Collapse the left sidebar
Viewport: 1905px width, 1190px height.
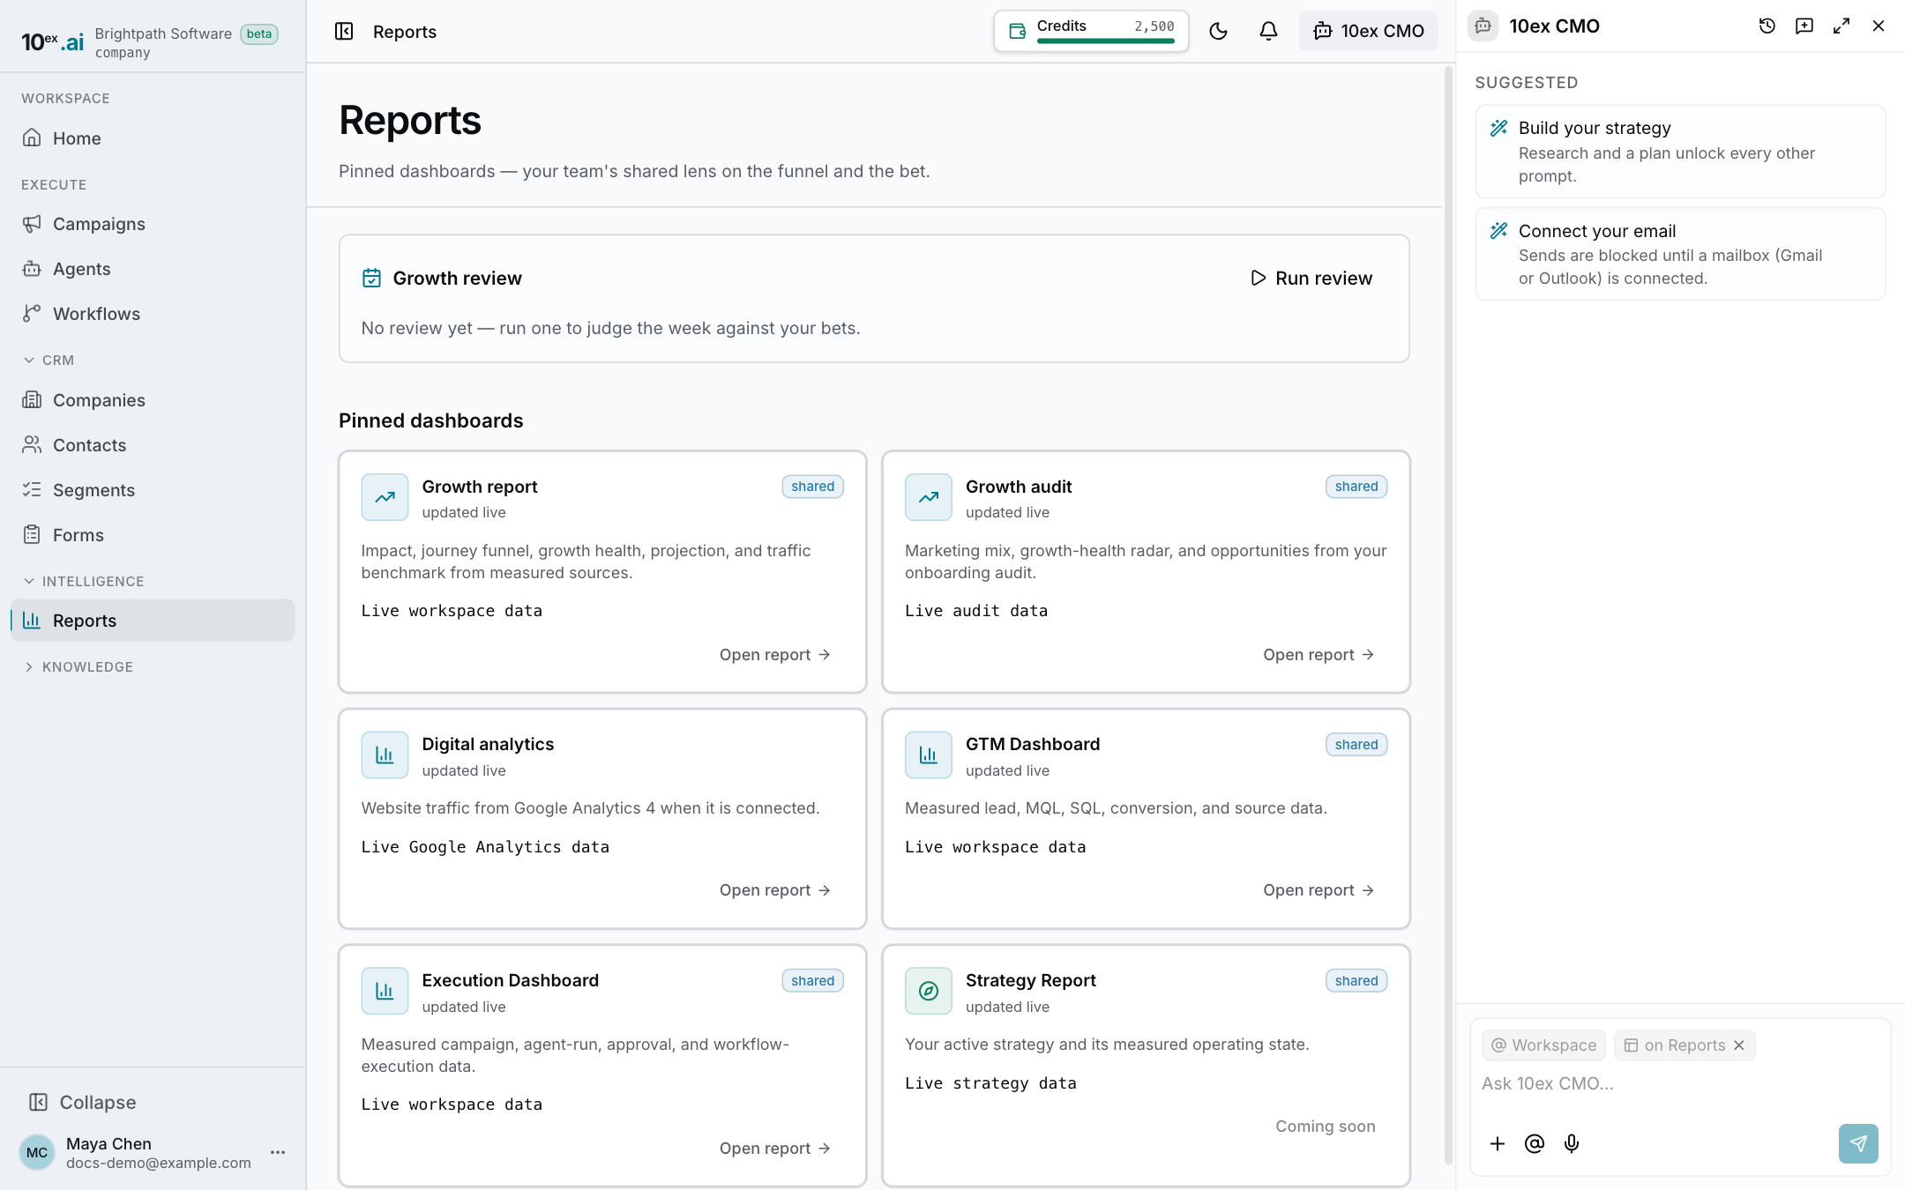pyautogui.click(x=83, y=1102)
